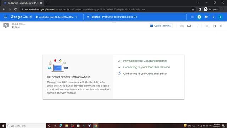The width and height of the screenshot is (227, 128).
Task: Open the Chrome three-dot menu
Action: [x=223, y=9]
